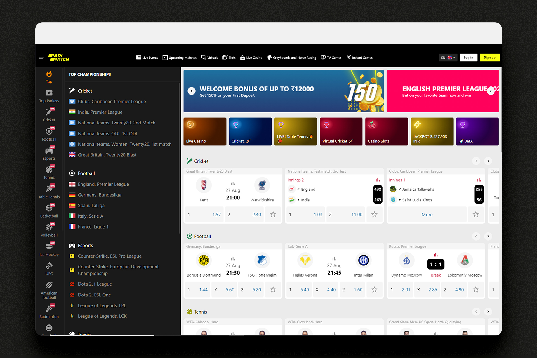Show next Football matches arrow
Image resolution: width=537 pixels, height=358 pixels.
[x=488, y=236]
